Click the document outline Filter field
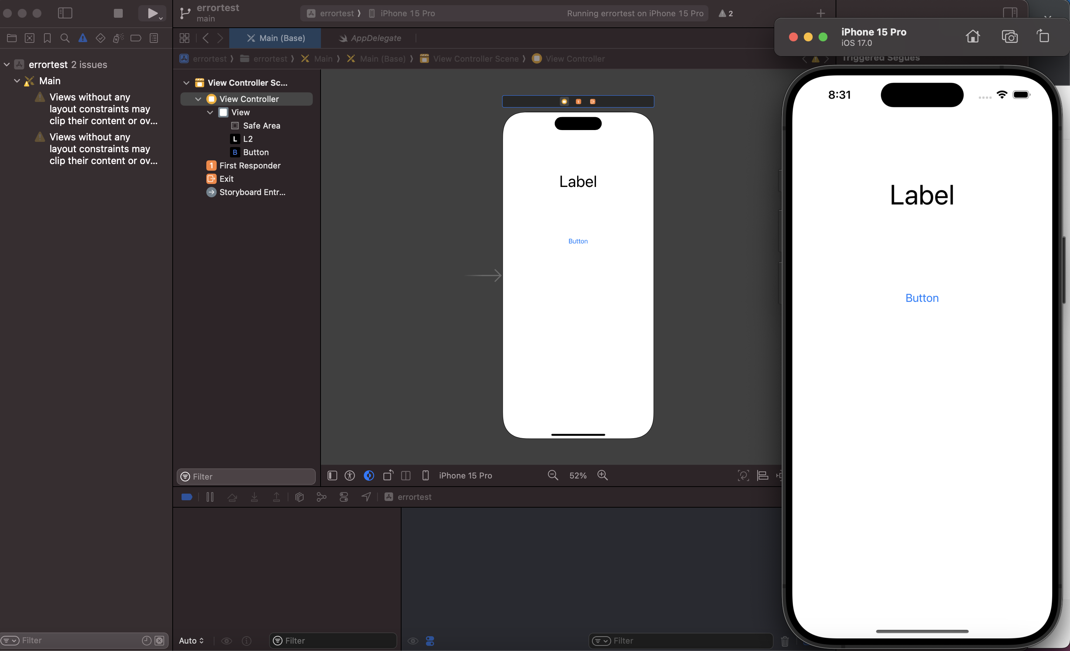The image size is (1070, 651). click(252, 477)
